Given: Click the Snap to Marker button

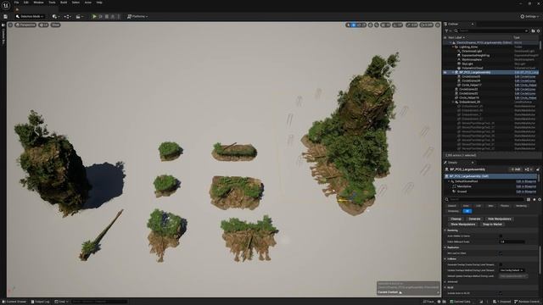Looking at the screenshot, I should click(x=492, y=225).
